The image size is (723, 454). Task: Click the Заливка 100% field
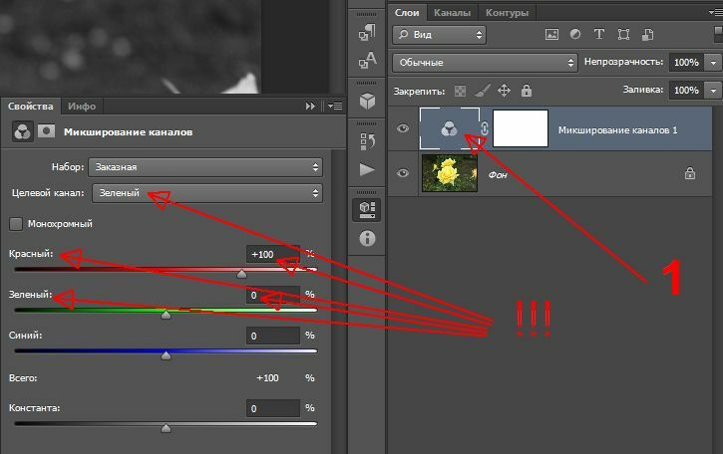point(686,91)
